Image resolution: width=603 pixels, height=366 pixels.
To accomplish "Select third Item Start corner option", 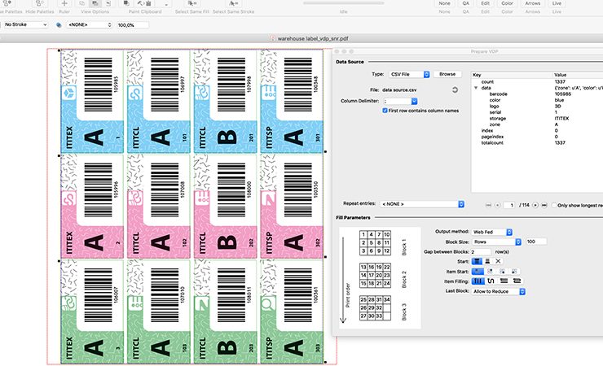I will pyautogui.click(x=502, y=271).
